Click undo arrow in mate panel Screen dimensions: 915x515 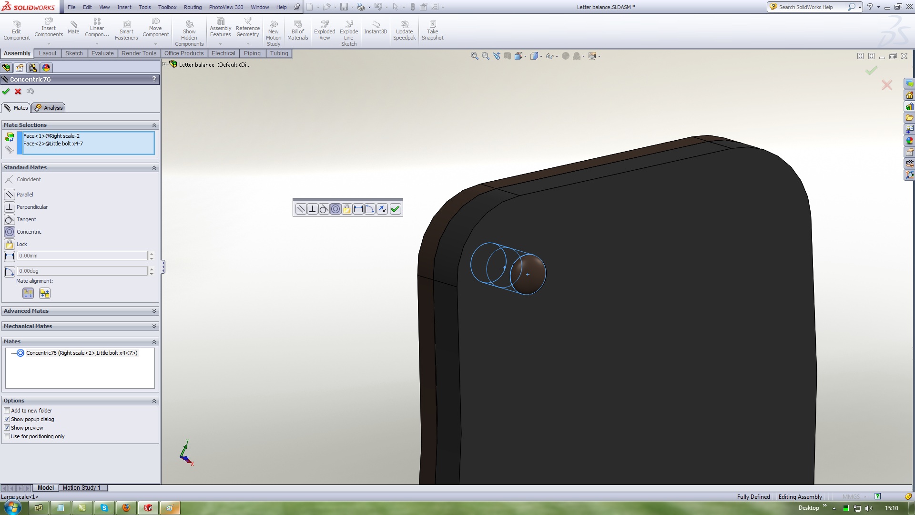tap(30, 92)
